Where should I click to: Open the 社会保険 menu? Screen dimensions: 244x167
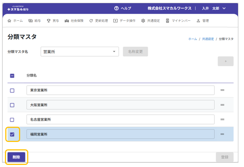coord(74,21)
